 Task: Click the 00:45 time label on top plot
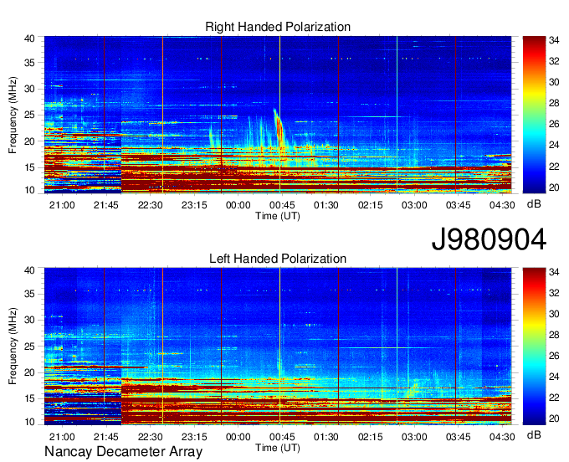[x=282, y=205]
